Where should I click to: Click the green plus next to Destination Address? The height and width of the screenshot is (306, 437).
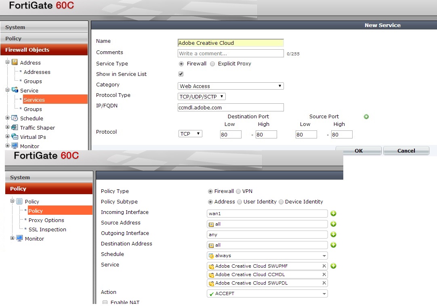pyautogui.click(x=333, y=245)
